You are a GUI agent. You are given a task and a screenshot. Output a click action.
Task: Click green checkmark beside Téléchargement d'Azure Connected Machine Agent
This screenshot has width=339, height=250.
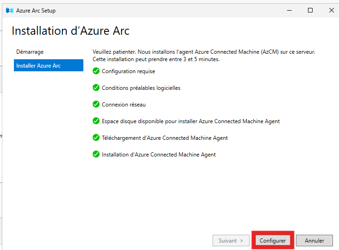pyautogui.click(x=96, y=137)
